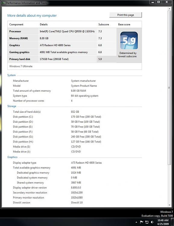Screen dimensions: 174x226
Task: Click the vertical scrollbar thumb
Action: click(x=169, y=88)
